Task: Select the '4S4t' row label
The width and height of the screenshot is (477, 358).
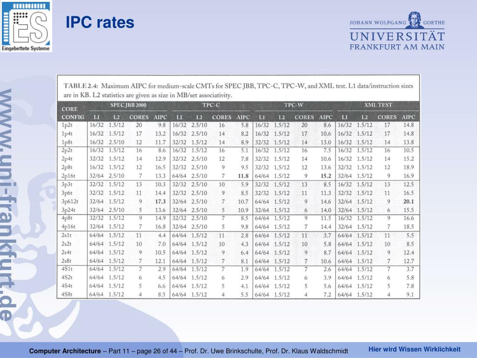Action: pyautogui.click(x=67, y=286)
